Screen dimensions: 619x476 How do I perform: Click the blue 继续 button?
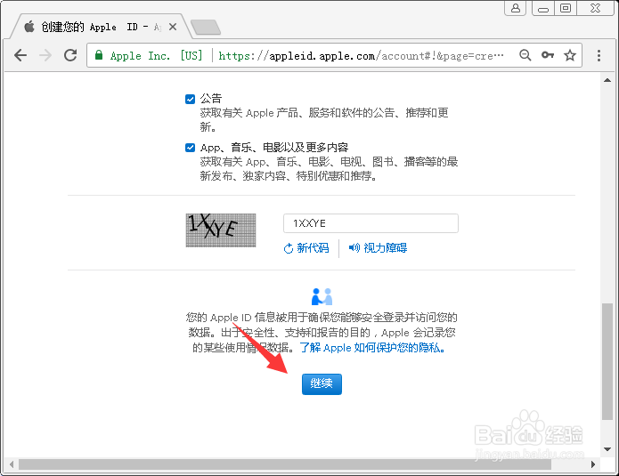click(x=322, y=383)
